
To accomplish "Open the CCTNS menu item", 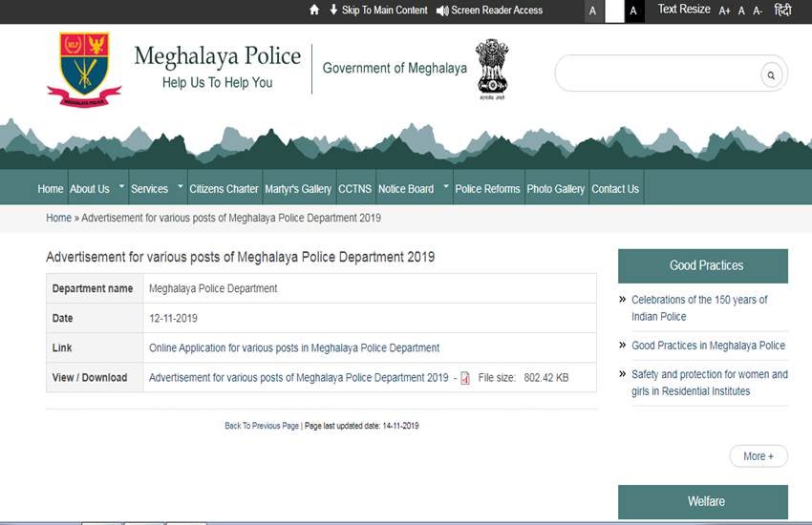I will (354, 189).
